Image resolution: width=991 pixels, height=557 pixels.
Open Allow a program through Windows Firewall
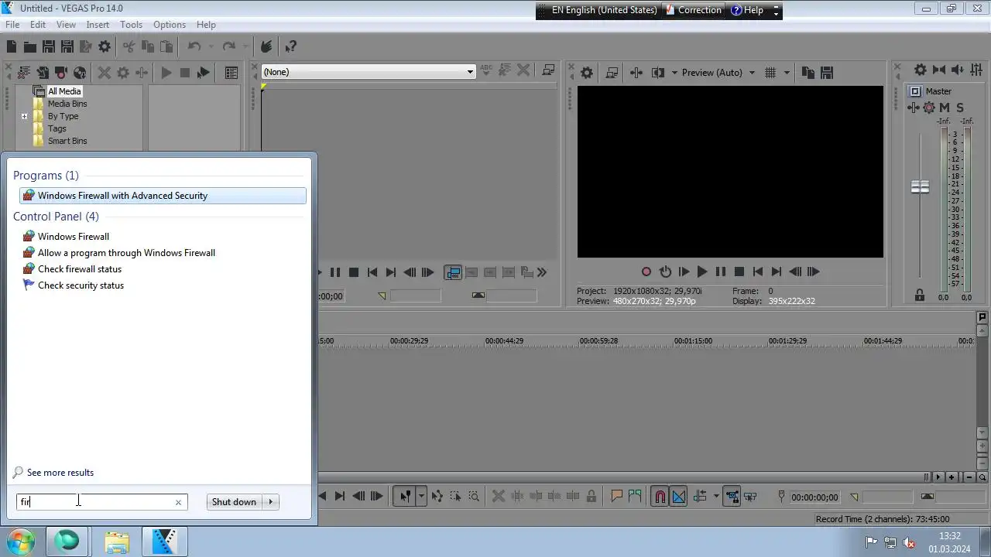(x=126, y=253)
